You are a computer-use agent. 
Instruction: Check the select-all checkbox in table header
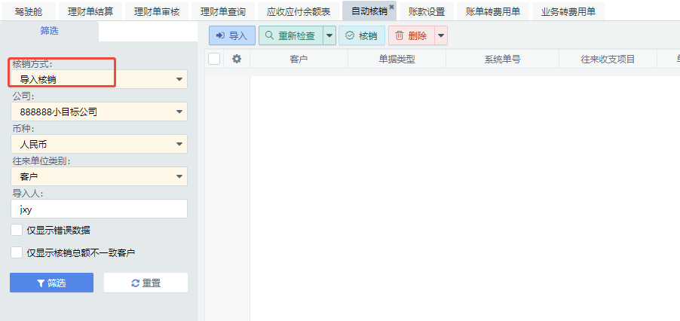tap(214, 59)
